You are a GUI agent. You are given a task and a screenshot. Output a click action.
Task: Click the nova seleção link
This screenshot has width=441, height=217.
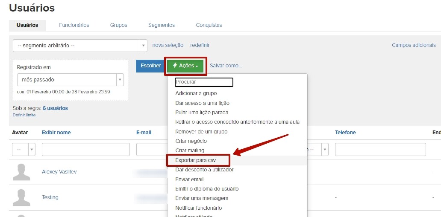(168, 45)
